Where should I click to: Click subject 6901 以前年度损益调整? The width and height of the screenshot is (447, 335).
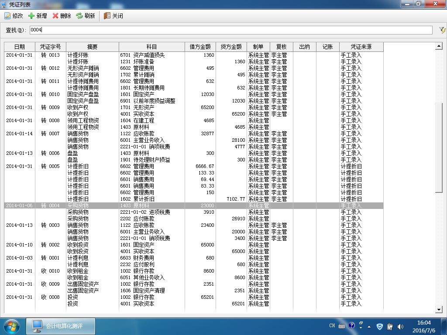pyautogui.click(x=148, y=101)
